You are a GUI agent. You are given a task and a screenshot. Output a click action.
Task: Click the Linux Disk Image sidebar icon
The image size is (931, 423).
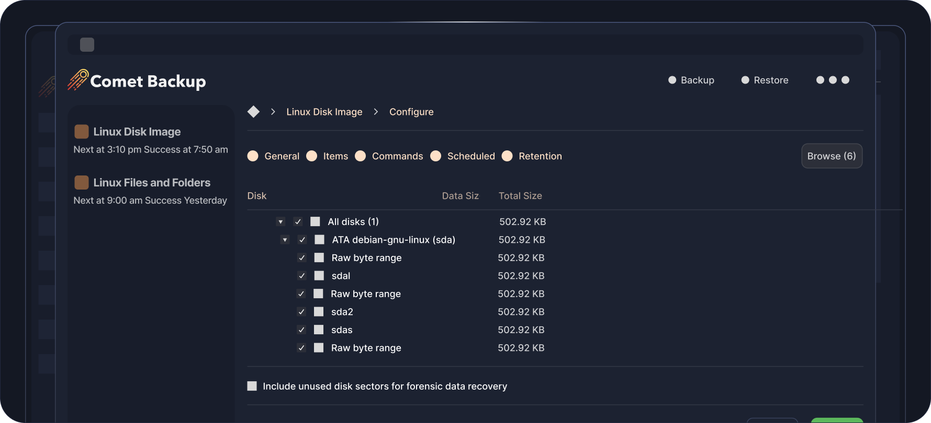[81, 132]
